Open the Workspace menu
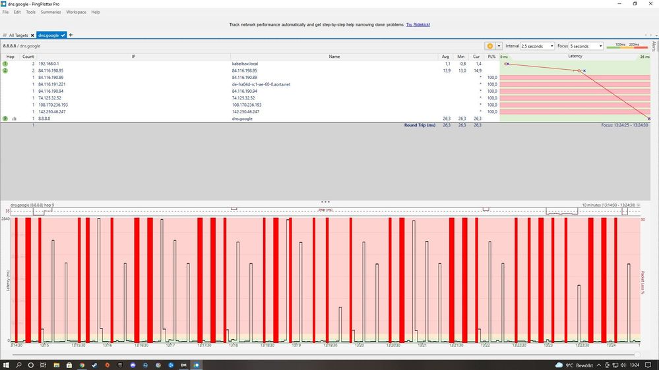This screenshot has width=659, height=370. (x=76, y=12)
